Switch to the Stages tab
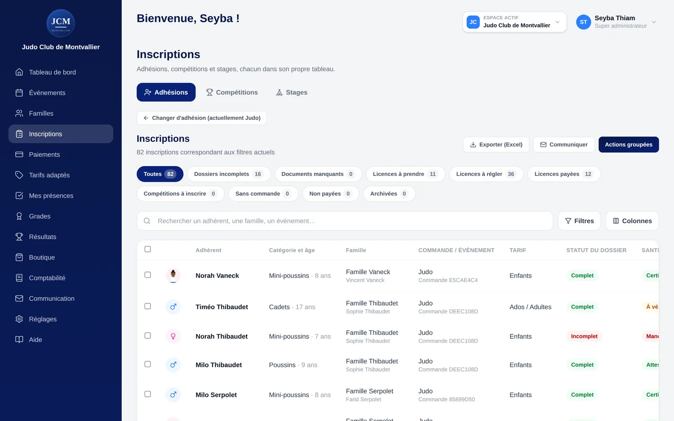Screen dimensions: 674x421 coord(292,92)
